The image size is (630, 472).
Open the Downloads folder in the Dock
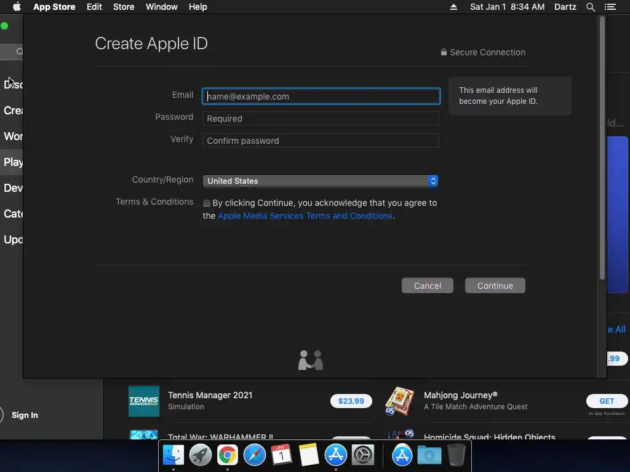429,455
